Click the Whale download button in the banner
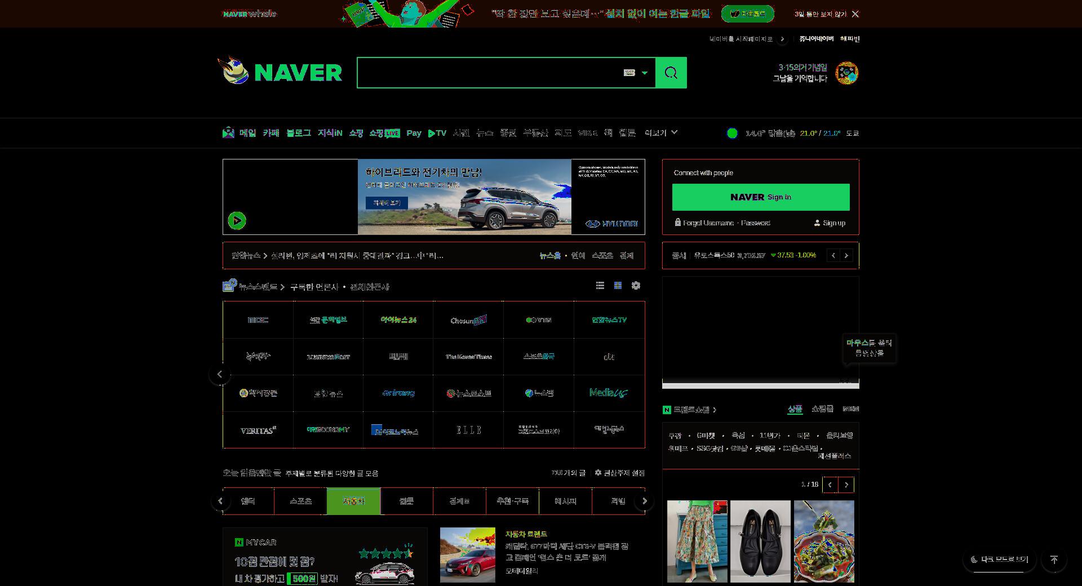The width and height of the screenshot is (1082, 586). (747, 14)
